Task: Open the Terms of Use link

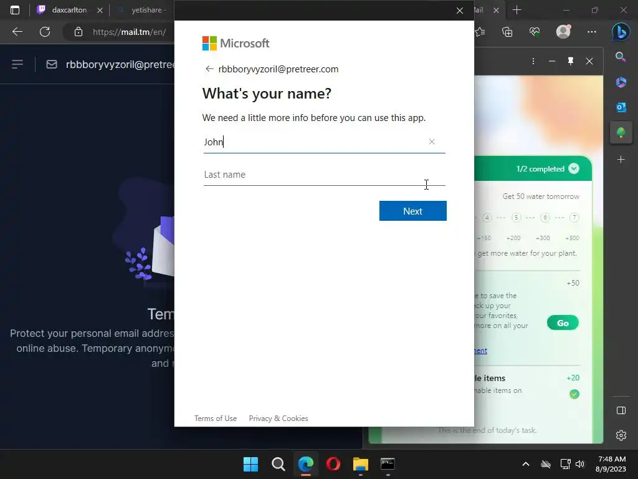Action: (215, 419)
